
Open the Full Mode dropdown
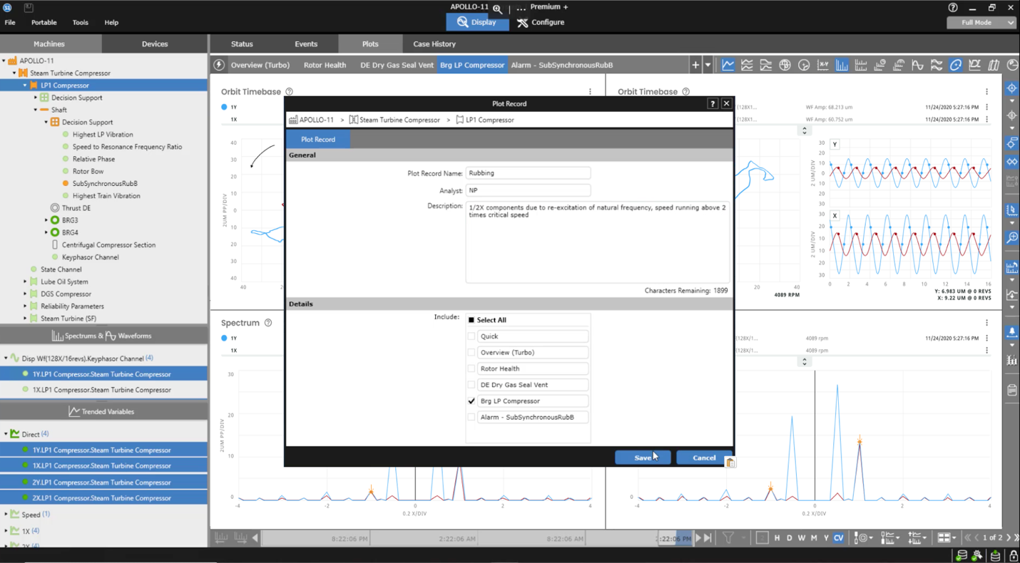[x=981, y=23]
